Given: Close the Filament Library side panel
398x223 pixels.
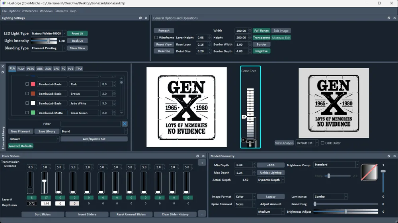Looking at the screenshot, I should (3, 66).
